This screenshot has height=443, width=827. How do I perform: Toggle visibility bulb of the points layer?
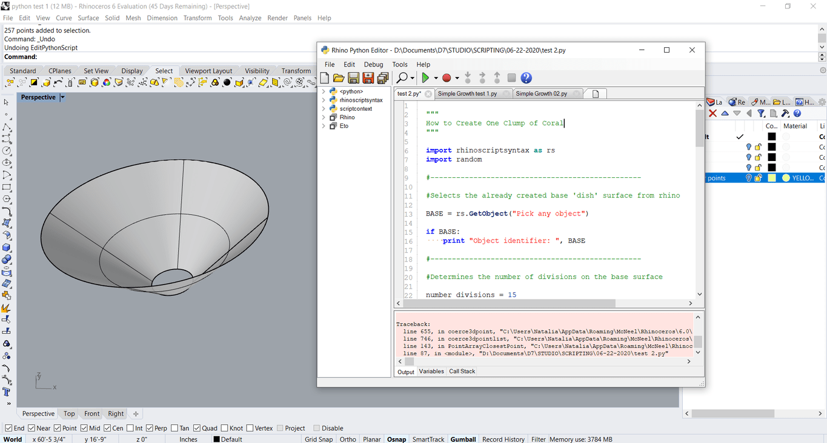coord(749,178)
